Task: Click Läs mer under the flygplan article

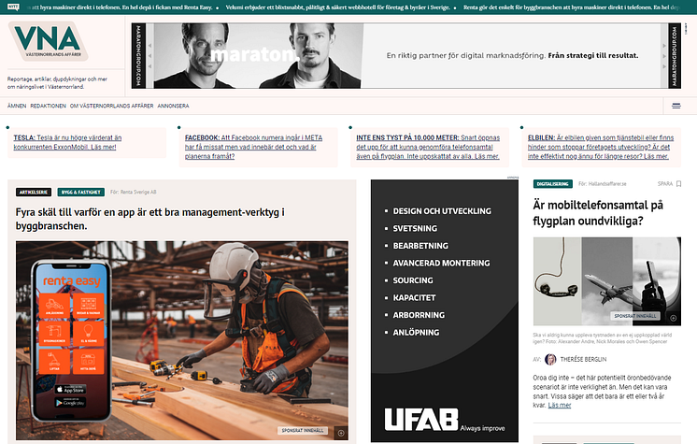Action: pos(560,406)
